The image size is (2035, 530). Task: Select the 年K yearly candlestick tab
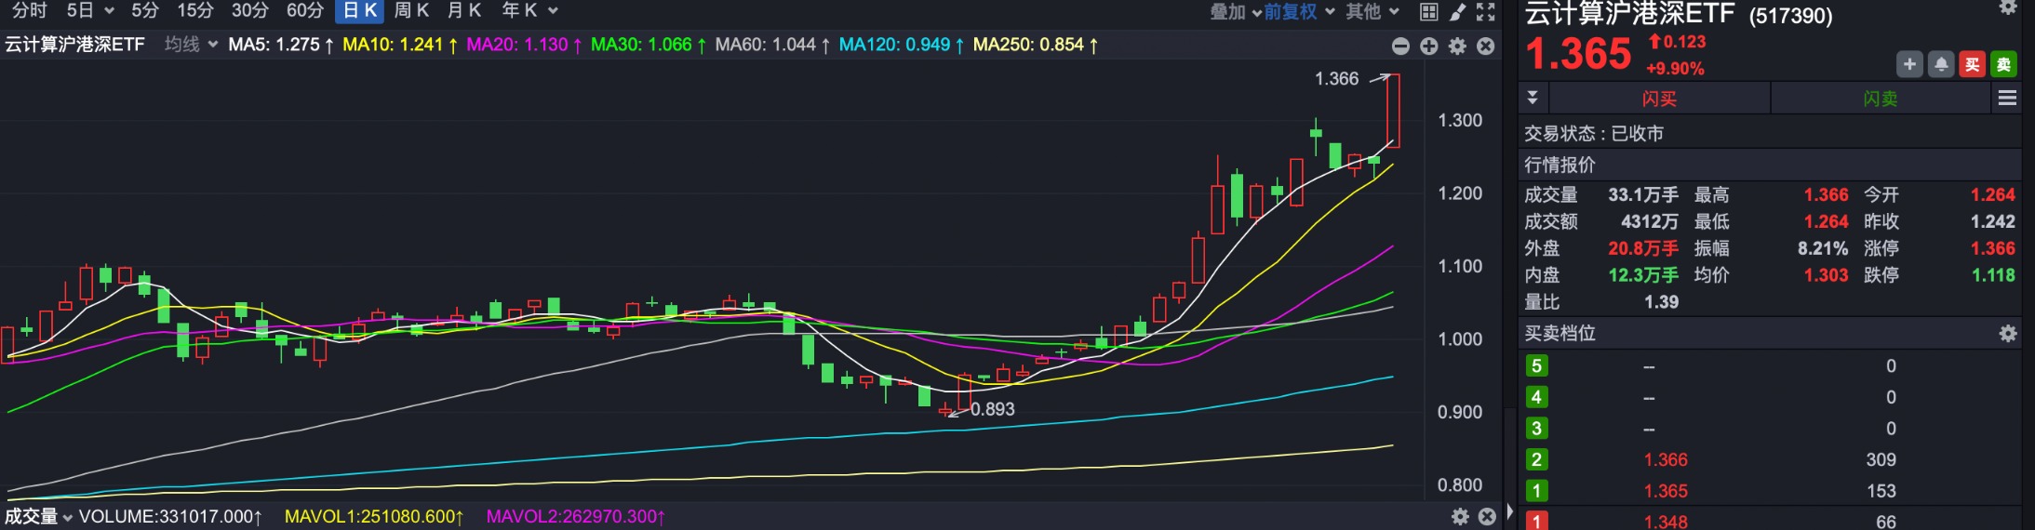coord(520,11)
